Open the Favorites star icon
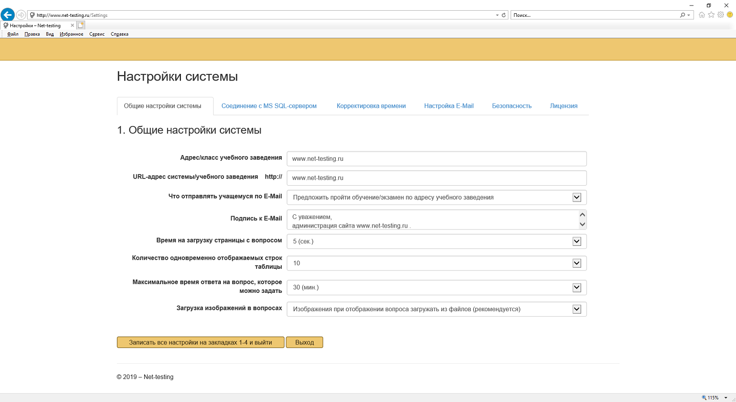Viewport: 736px width, 402px height. tap(711, 15)
